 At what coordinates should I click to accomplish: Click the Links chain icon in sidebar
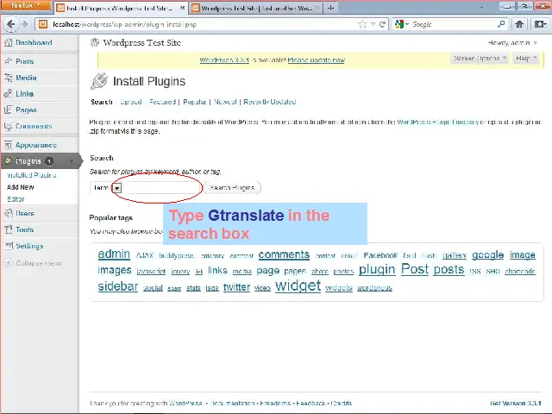(8, 94)
